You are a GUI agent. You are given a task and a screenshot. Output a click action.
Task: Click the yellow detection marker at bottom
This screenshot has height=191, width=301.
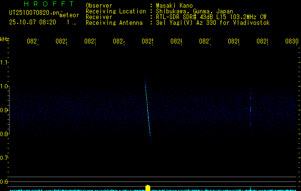[x=148, y=187]
